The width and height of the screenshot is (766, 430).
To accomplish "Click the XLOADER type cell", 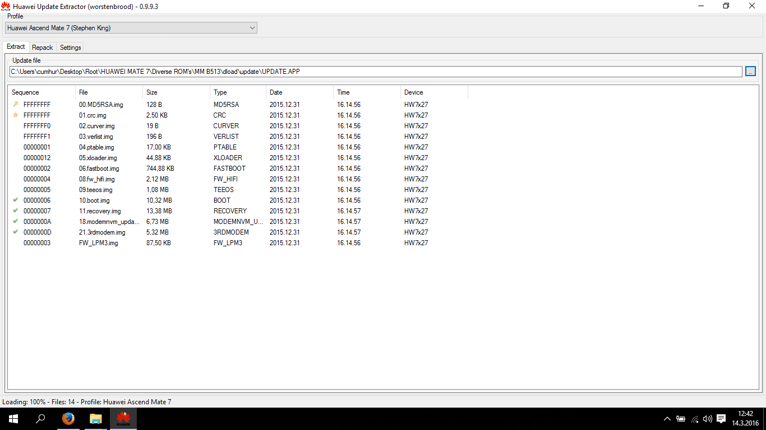I will [x=228, y=158].
